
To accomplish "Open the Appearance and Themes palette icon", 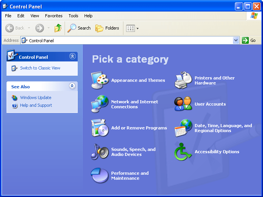I will (x=100, y=80).
